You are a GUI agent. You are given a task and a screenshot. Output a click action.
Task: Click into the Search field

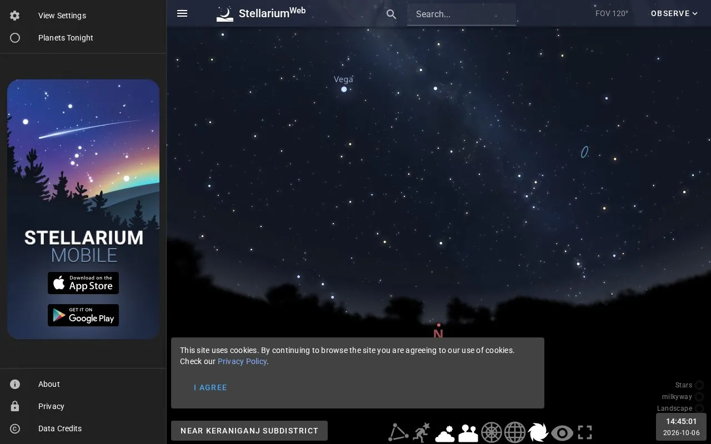pos(462,14)
